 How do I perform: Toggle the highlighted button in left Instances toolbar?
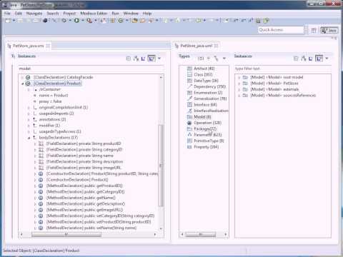(151, 59)
